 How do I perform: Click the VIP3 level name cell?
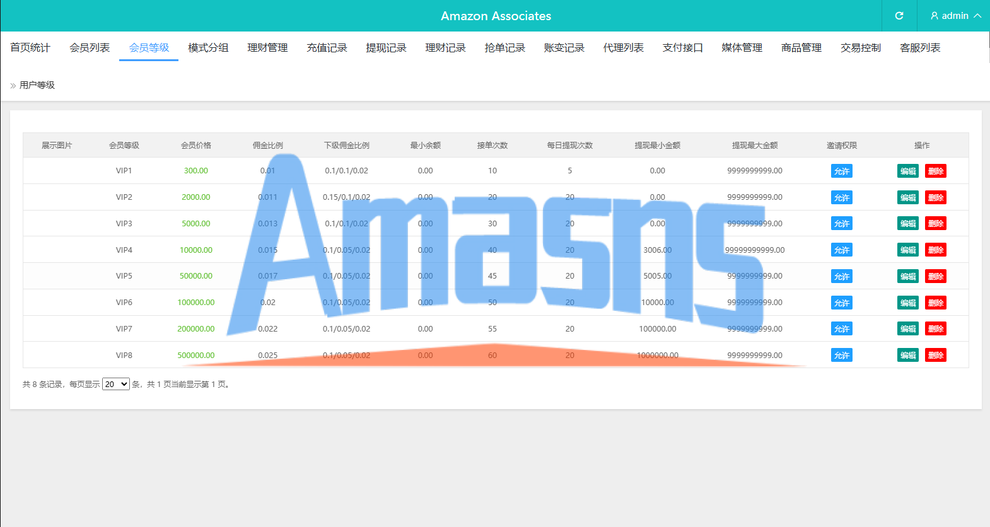point(124,224)
